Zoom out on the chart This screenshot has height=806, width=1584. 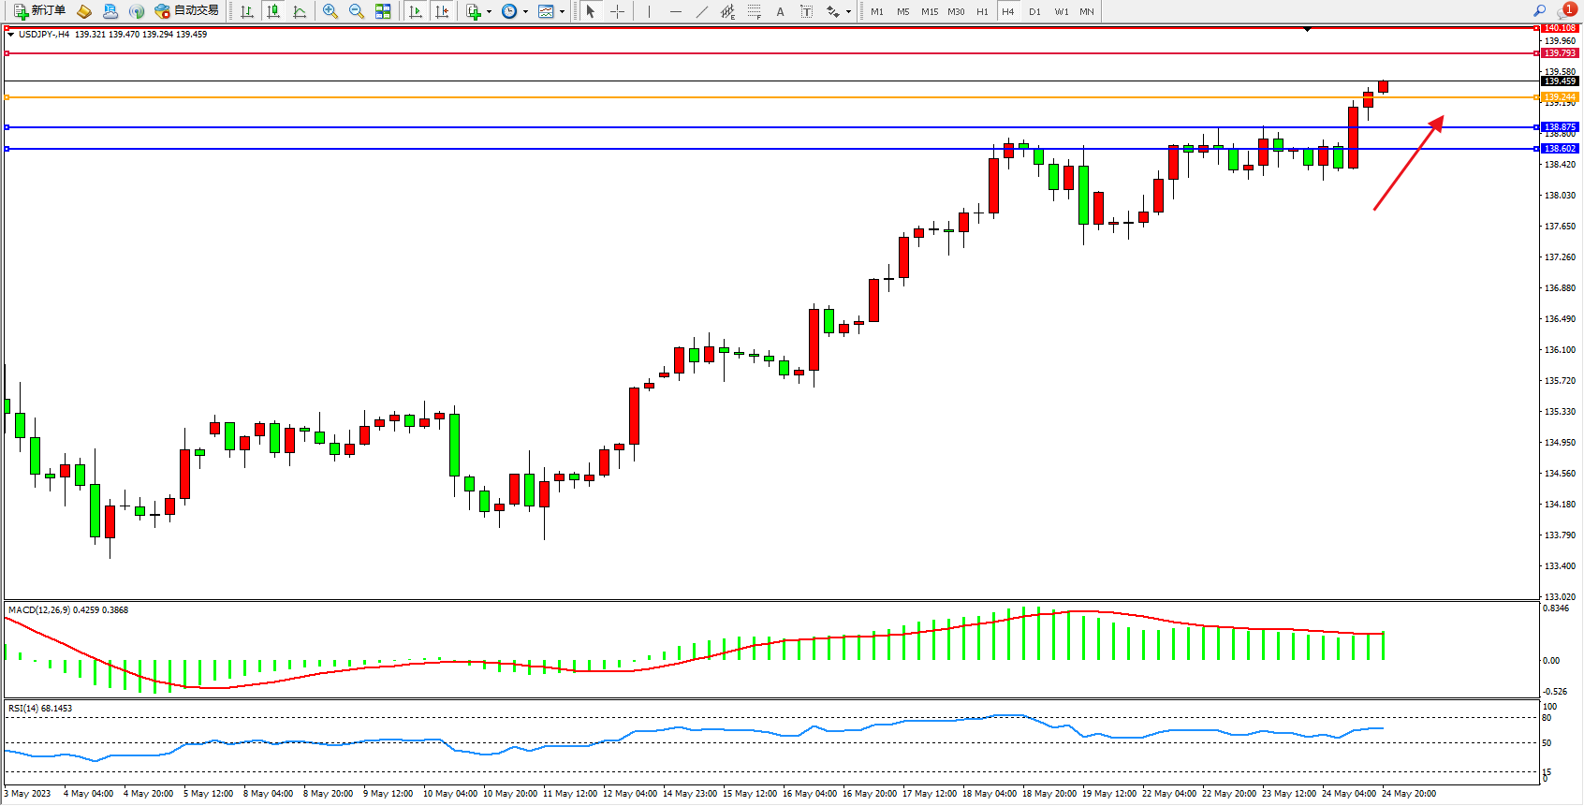[357, 11]
